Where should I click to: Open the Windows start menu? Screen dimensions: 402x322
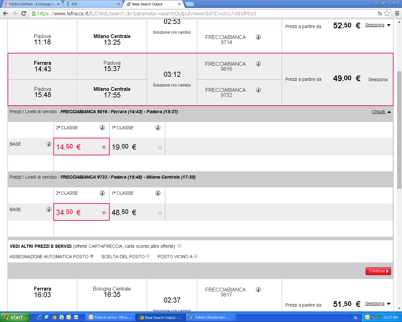(15, 317)
